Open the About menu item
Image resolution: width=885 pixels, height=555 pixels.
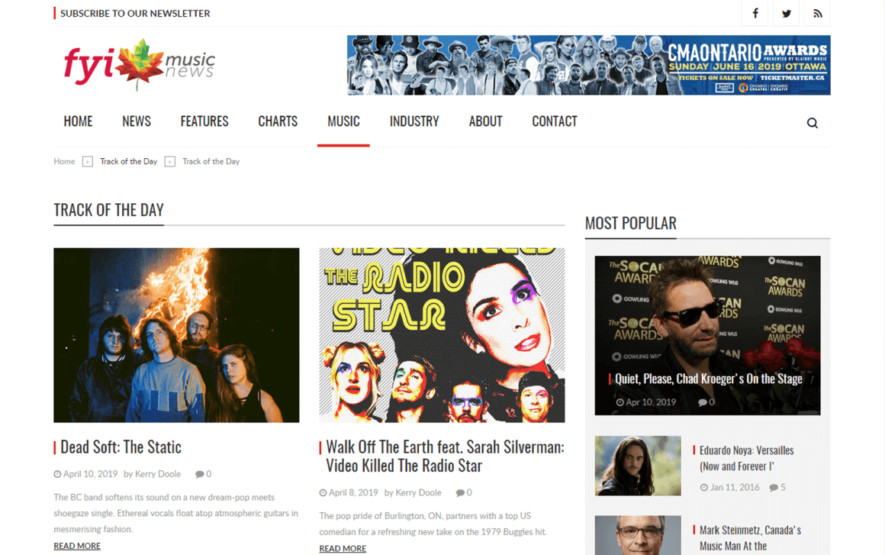[x=485, y=121]
